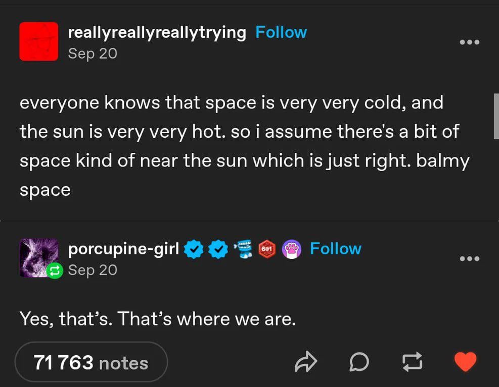Click the green reblog indicator on avatar
This screenshot has height=387, width=499.
coord(53,271)
